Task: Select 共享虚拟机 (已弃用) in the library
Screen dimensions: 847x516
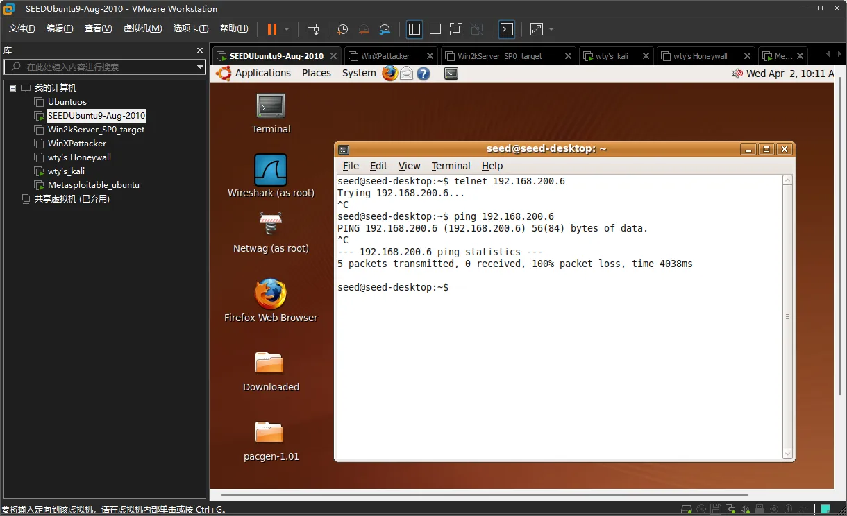Action: (72, 199)
